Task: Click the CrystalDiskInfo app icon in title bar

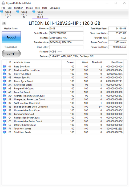Action: click(x=3, y=3)
